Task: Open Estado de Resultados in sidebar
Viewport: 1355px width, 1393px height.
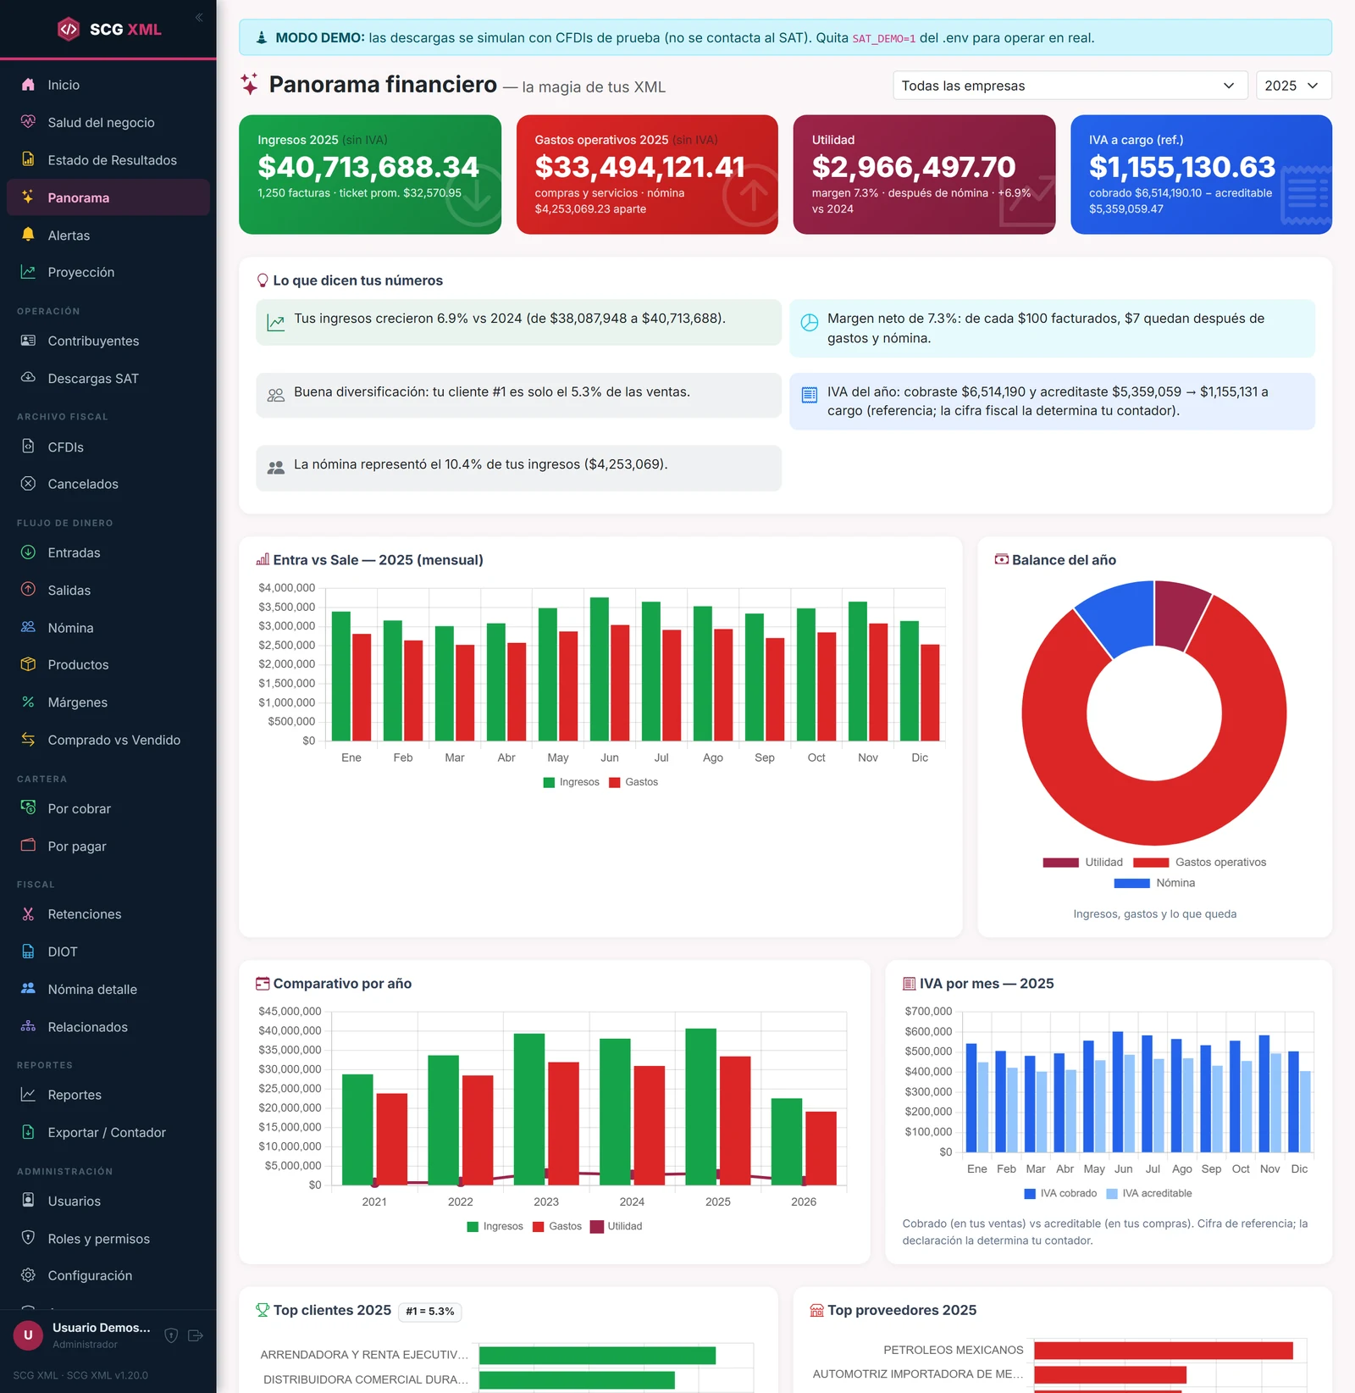Action: (108, 160)
